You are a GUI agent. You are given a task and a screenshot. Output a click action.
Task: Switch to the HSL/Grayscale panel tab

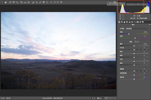pos(127,22)
